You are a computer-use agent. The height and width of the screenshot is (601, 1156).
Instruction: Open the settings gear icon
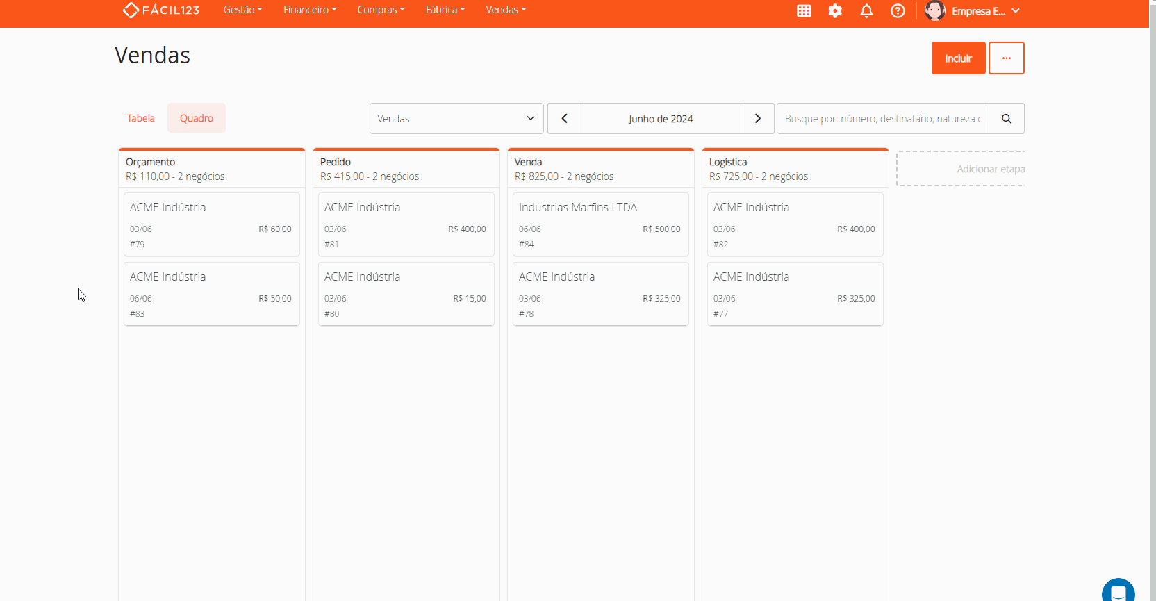pos(835,10)
